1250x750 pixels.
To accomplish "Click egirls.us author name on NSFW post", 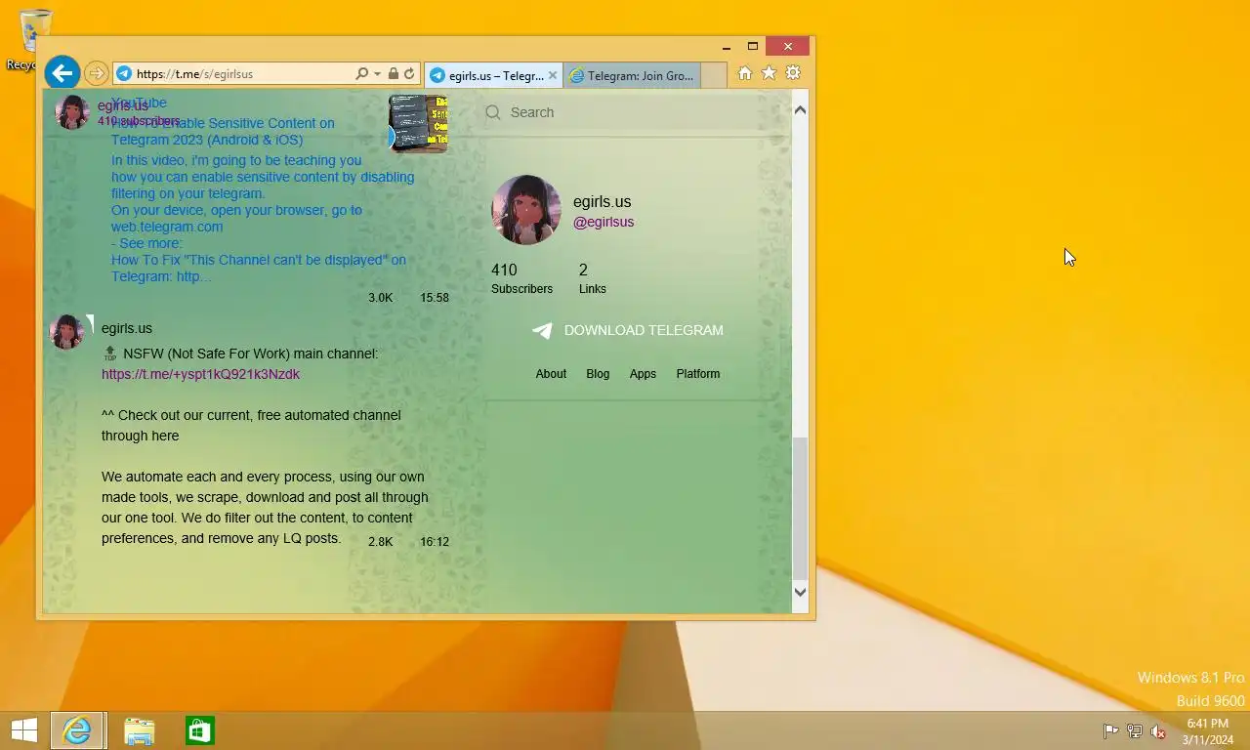I will pyautogui.click(x=127, y=328).
